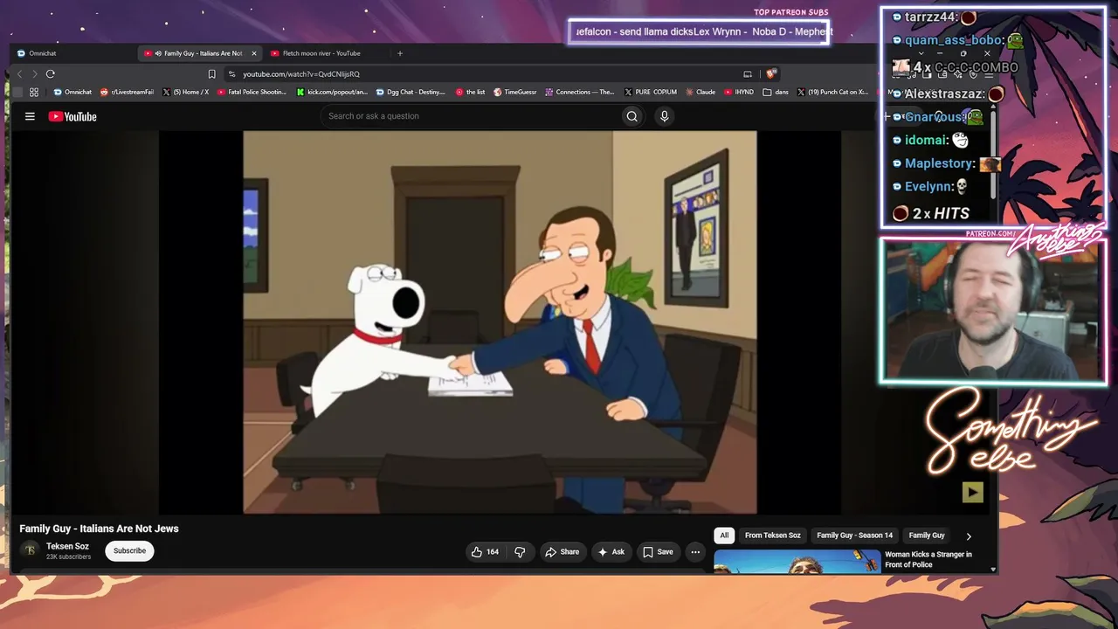Go back in browser history
Screen dimensions: 1118x629
tap(19, 74)
